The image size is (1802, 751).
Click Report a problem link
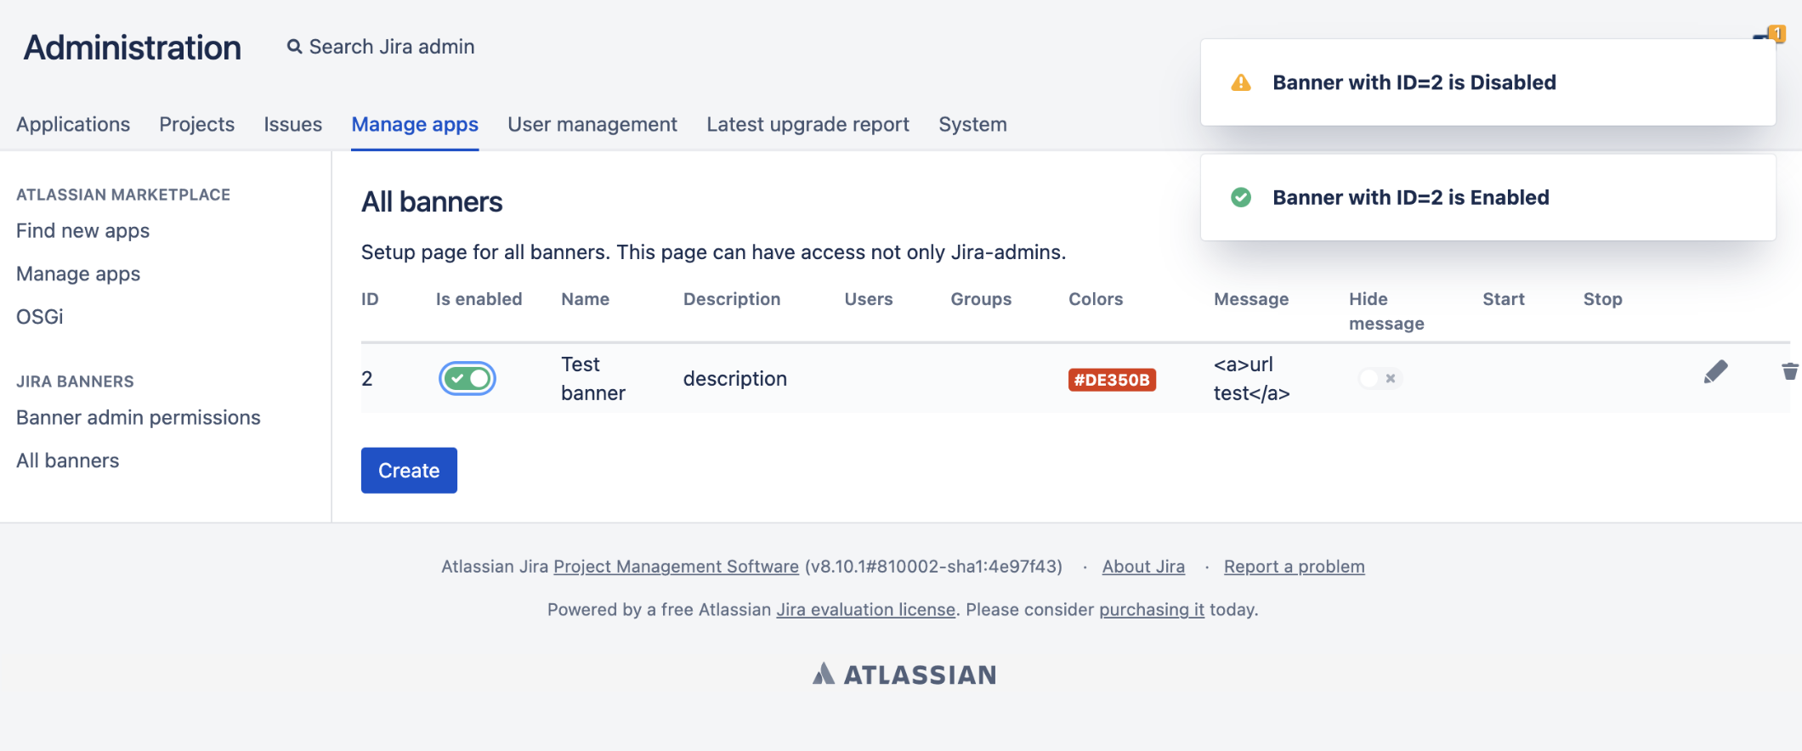pos(1294,567)
